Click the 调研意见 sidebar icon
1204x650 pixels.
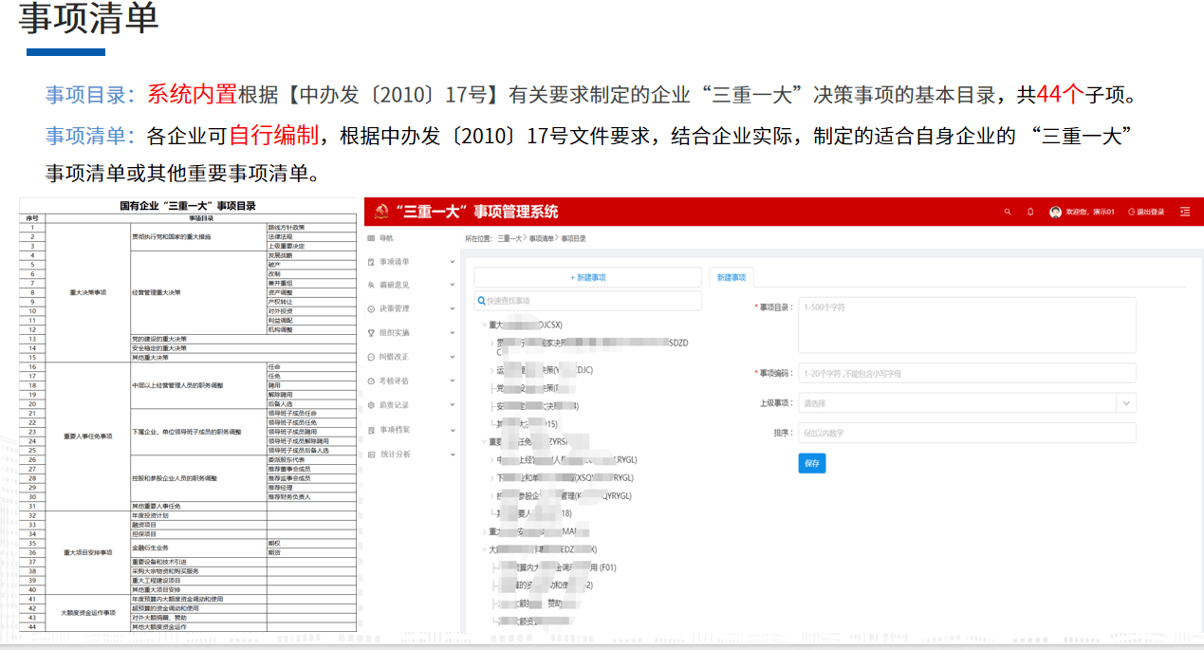click(x=371, y=285)
